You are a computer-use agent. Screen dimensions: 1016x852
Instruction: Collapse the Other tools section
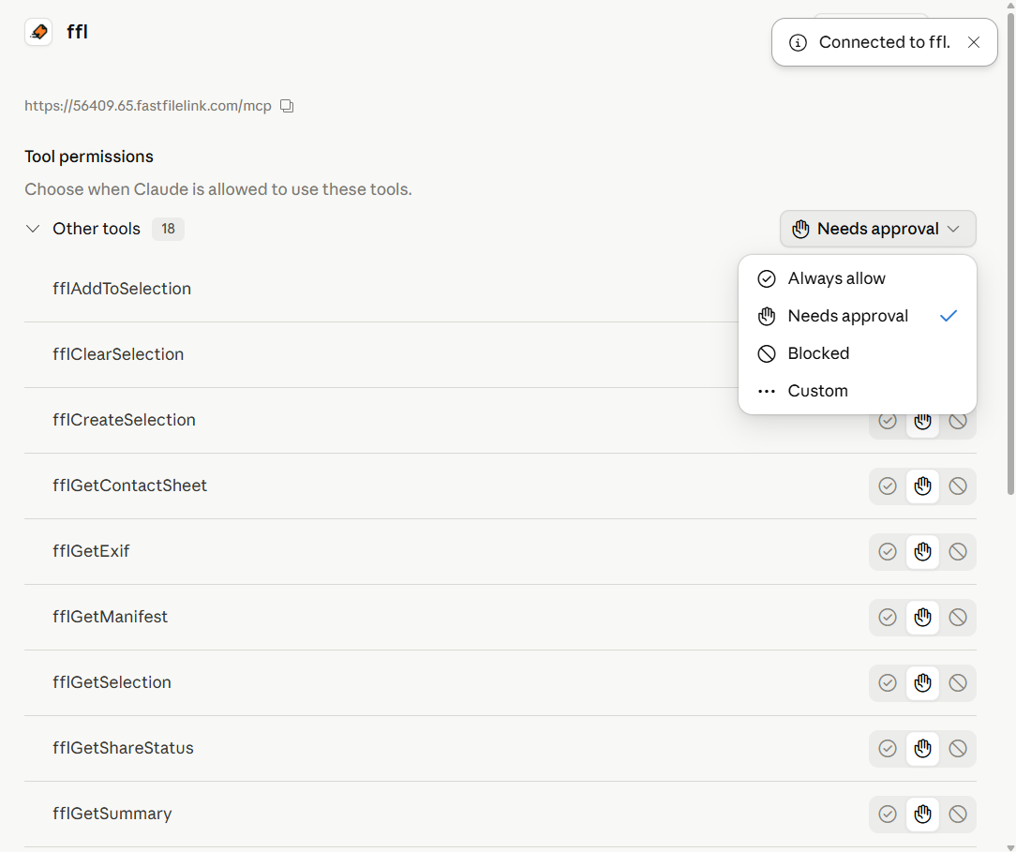pos(33,229)
